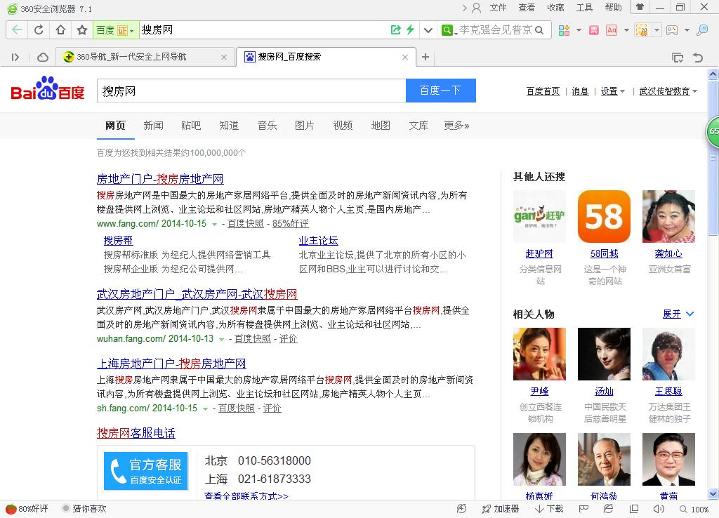This screenshot has width=719, height=518.
Task: Open the 武汉房地产门户 search result link
Action: [x=197, y=294]
